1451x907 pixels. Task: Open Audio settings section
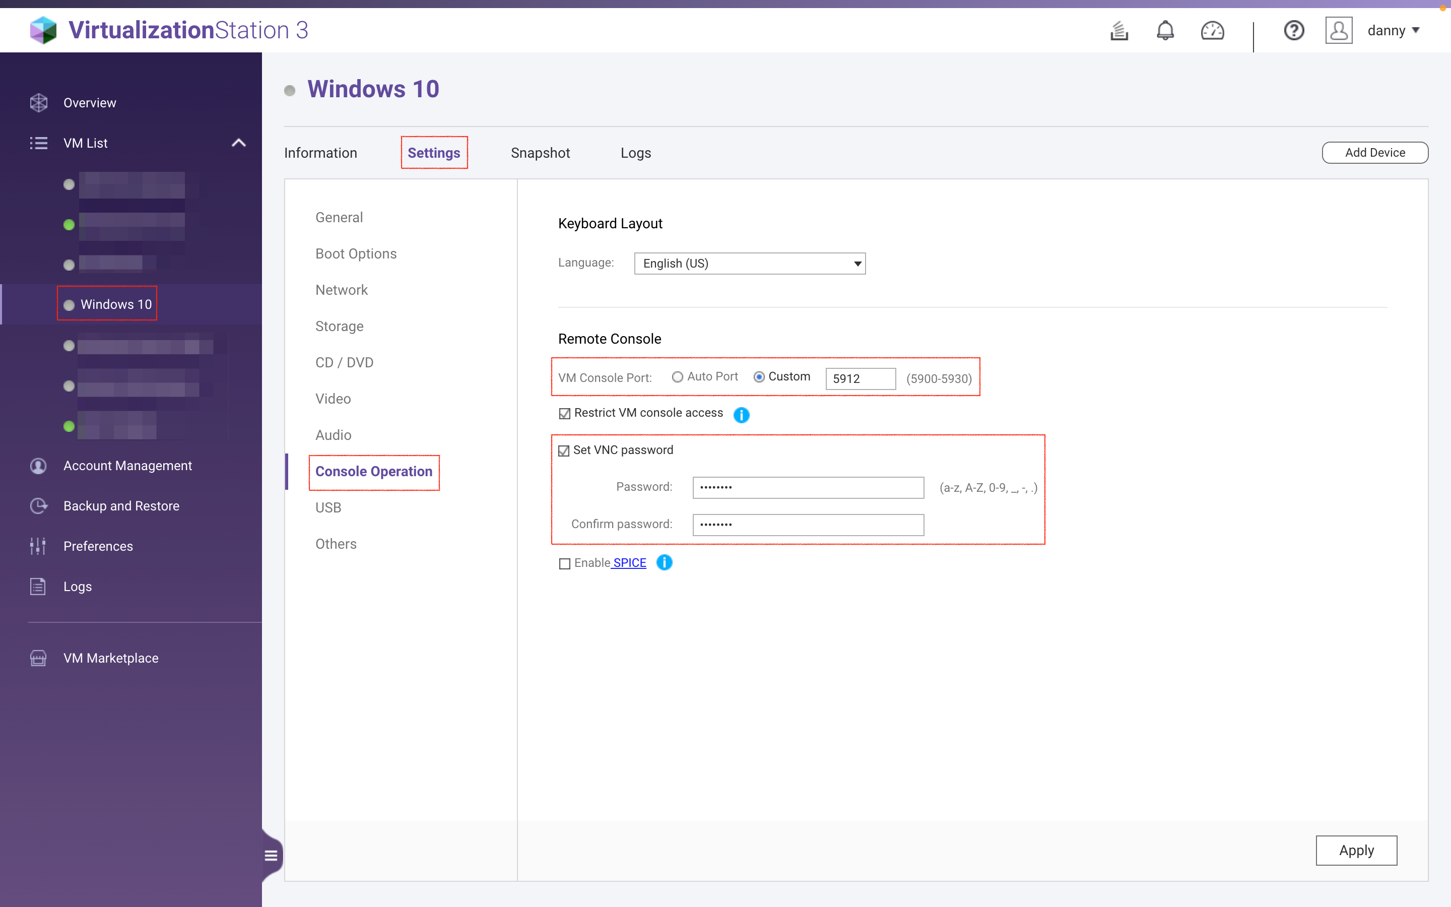point(334,435)
